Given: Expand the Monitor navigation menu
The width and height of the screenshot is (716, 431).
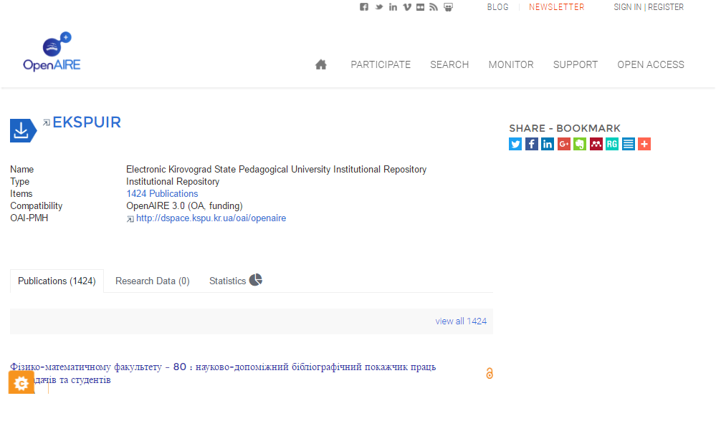Looking at the screenshot, I should [511, 64].
